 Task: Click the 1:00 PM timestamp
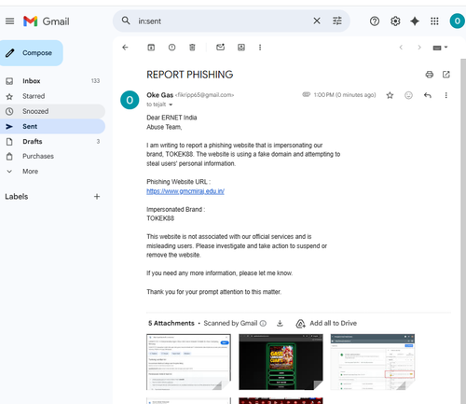[345, 95]
